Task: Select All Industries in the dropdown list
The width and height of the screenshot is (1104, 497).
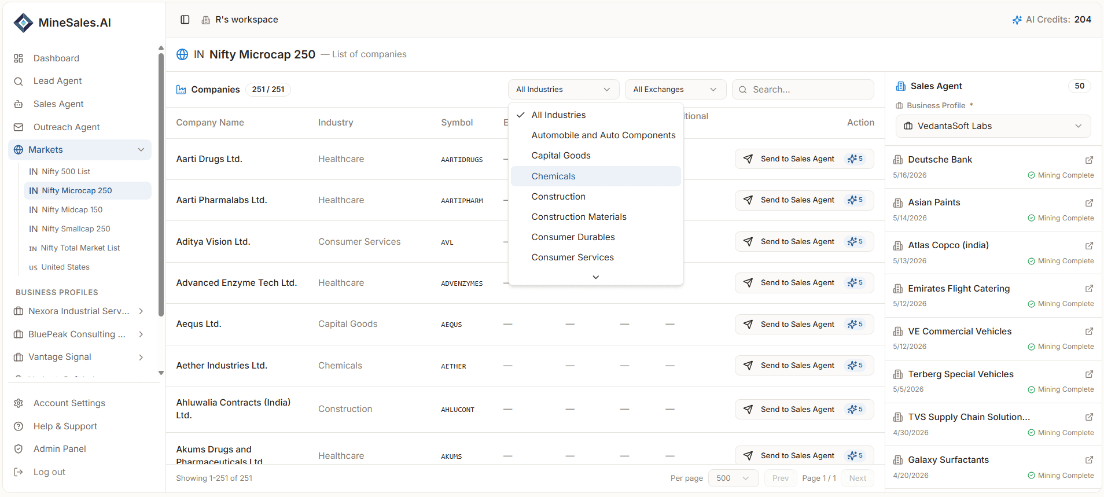Action: [x=596, y=115]
